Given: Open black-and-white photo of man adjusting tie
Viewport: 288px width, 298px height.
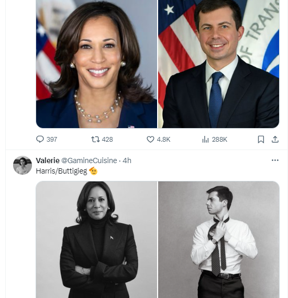Looking at the screenshot, I should [218, 239].
